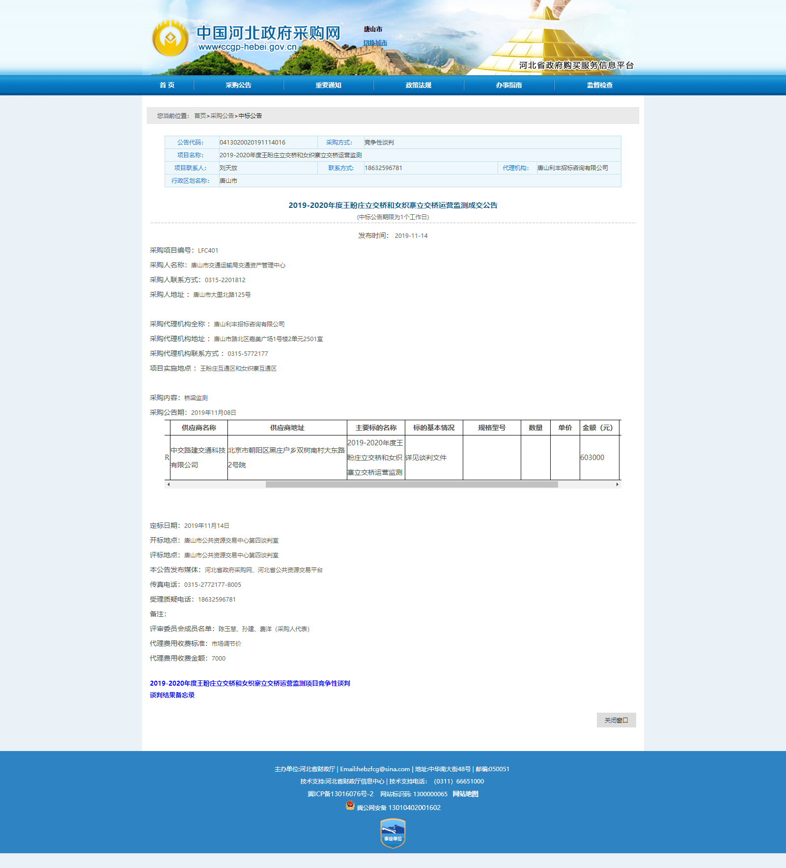The image size is (786, 868).
Task: Click the 冀公网安备 13010402001602 link
Action: coord(398,808)
